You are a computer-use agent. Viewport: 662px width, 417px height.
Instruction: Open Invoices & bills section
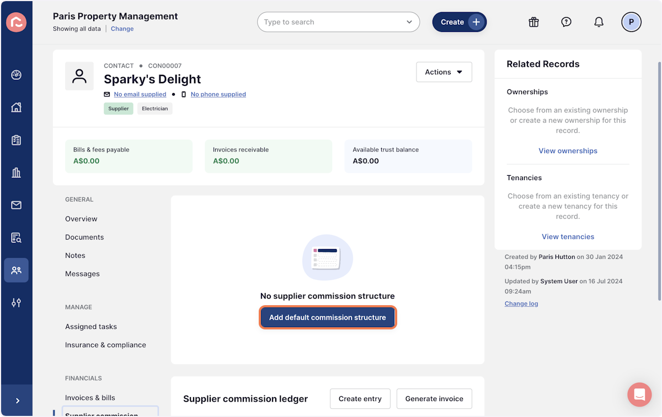click(90, 397)
